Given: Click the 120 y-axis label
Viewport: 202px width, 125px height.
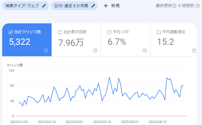Looking at the screenshot, I should tap(11, 71).
